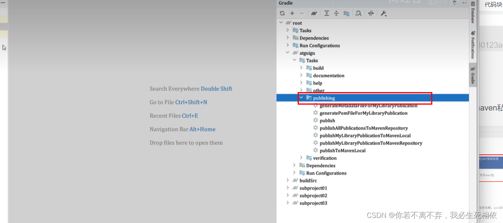
Task: Click the documentation group folder icon
Action: [x=309, y=75]
